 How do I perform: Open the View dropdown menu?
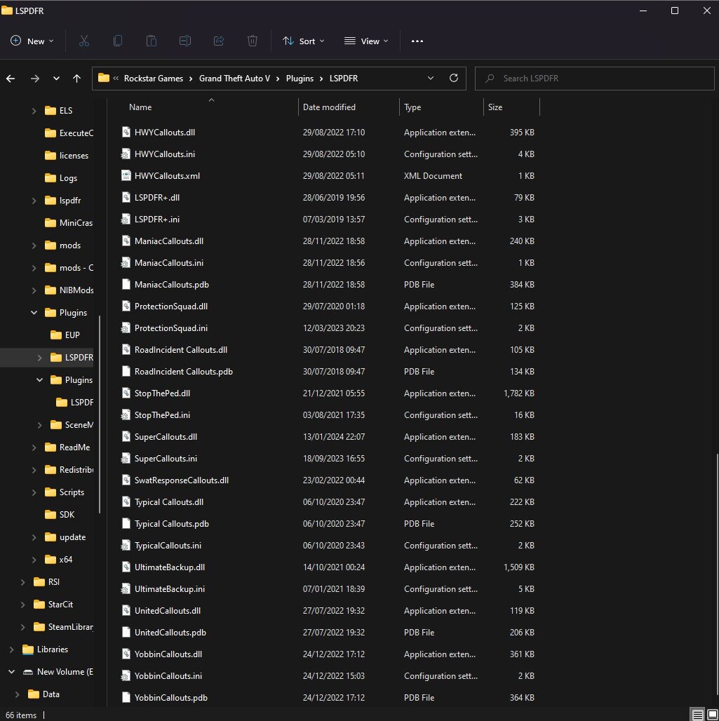click(x=366, y=41)
